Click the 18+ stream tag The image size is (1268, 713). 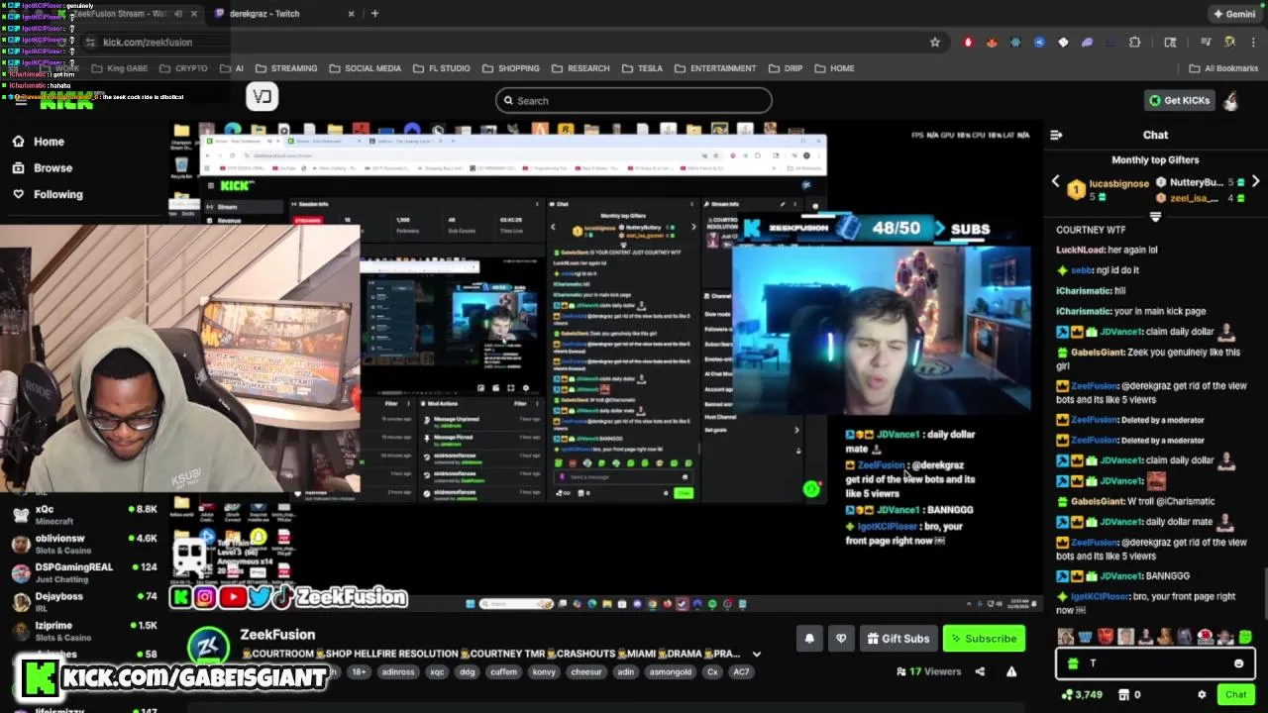[x=358, y=671]
